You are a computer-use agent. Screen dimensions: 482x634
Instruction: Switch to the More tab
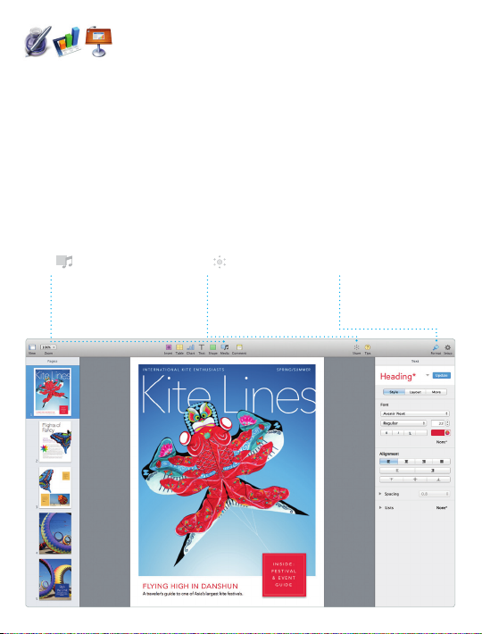pyautogui.click(x=436, y=392)
